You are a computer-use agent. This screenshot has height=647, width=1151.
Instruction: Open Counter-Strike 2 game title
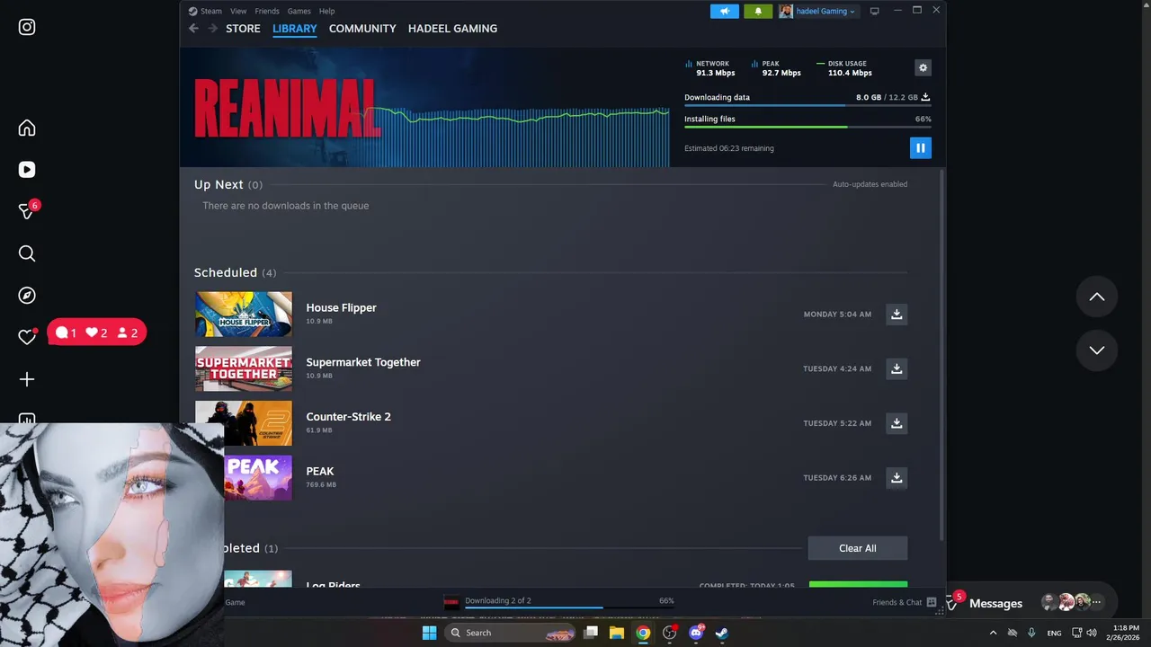pyautogui.click(x=348, y=417)
